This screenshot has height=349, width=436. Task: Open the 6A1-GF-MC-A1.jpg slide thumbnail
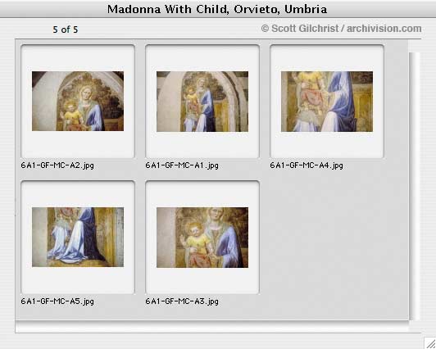click(x=202, y=102)
